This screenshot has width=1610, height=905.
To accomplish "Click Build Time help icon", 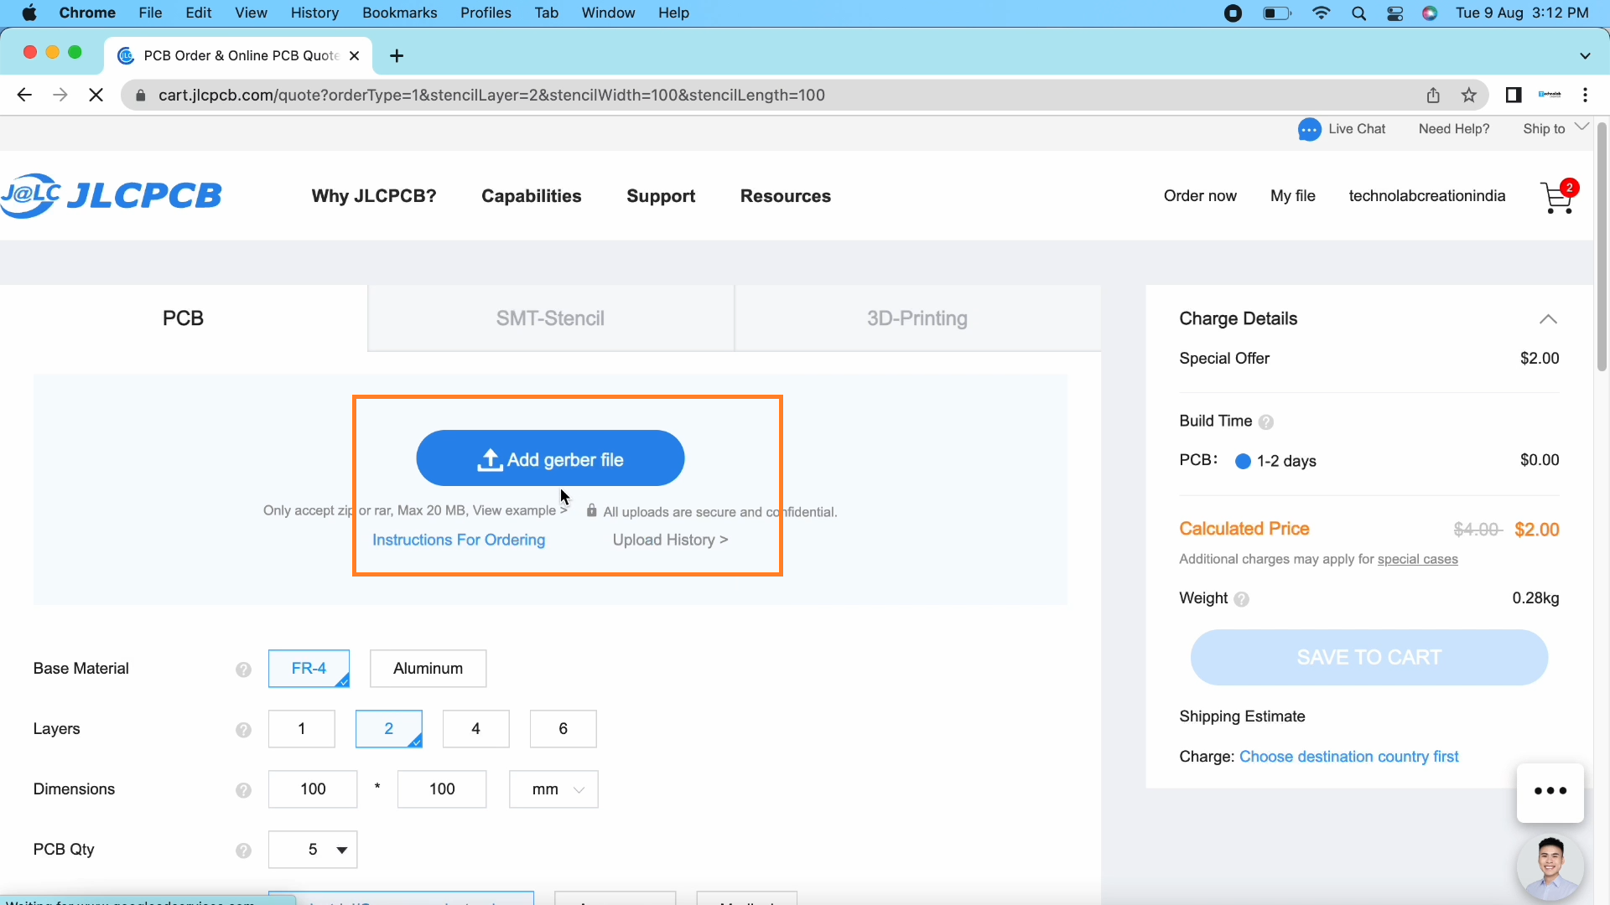I will [1266, 422].
